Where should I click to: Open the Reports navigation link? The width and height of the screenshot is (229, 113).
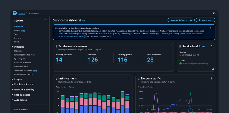18,38
